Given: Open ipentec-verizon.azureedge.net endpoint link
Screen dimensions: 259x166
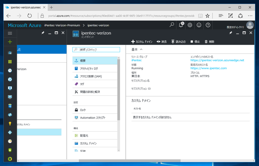Looking at the screenshot, I should [217, 60].
